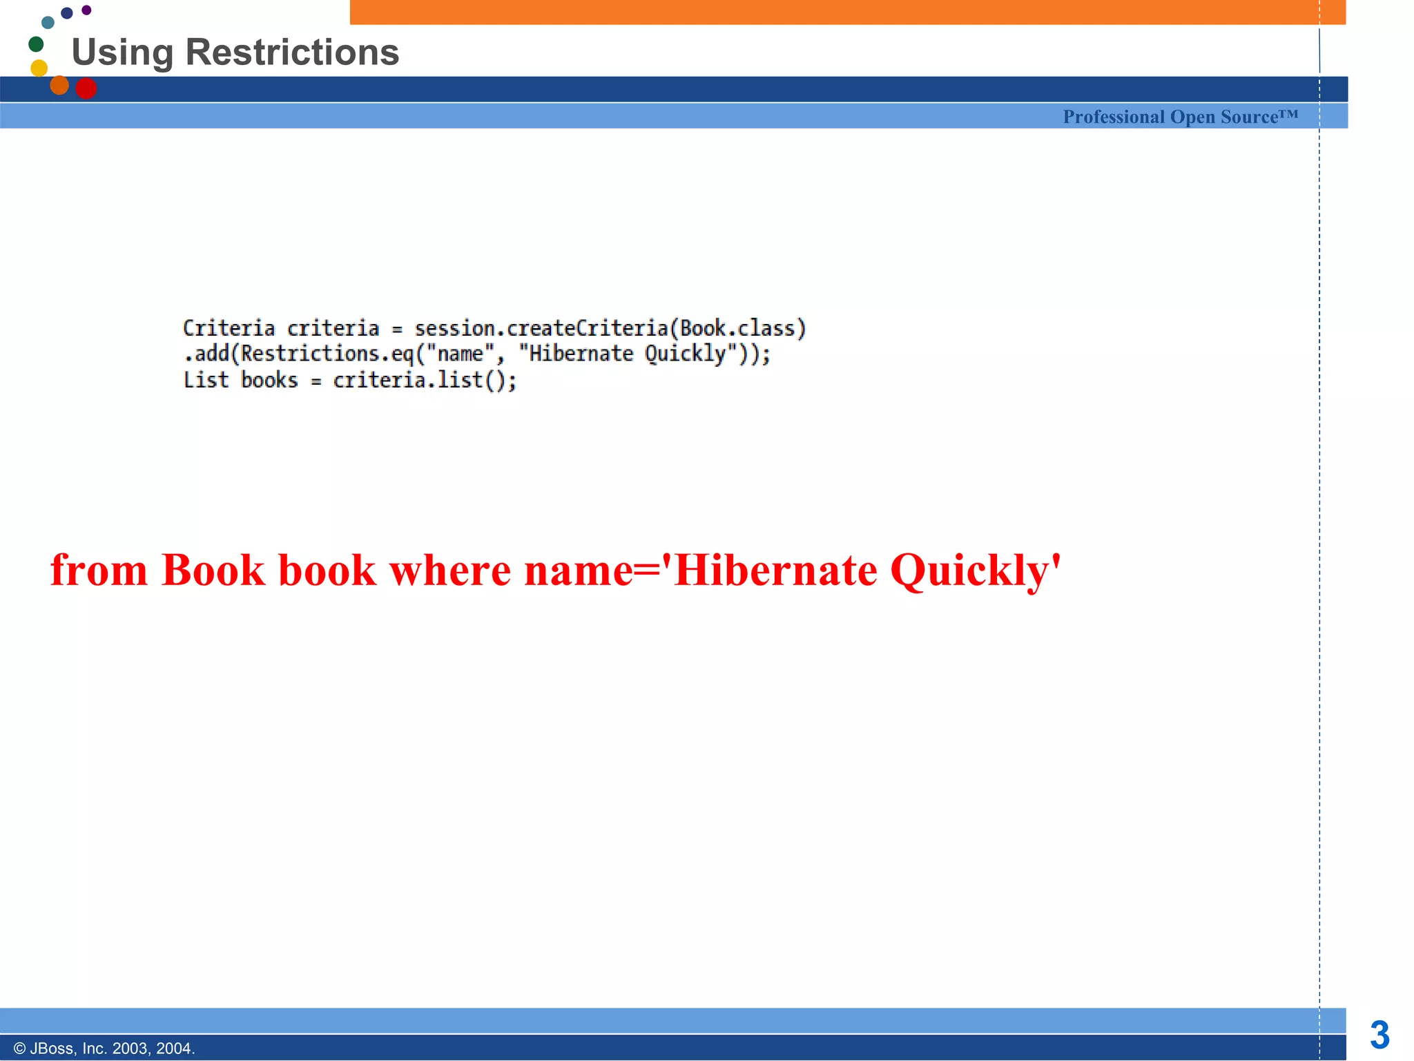Click the createCriteria(Book.class) code line
Viewport: 1414px width, 1061px height.
(x=494, y=328)
